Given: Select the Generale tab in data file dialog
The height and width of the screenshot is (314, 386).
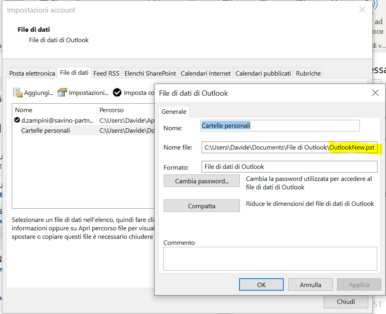Looking at the screenshot, I should point(174,112).
